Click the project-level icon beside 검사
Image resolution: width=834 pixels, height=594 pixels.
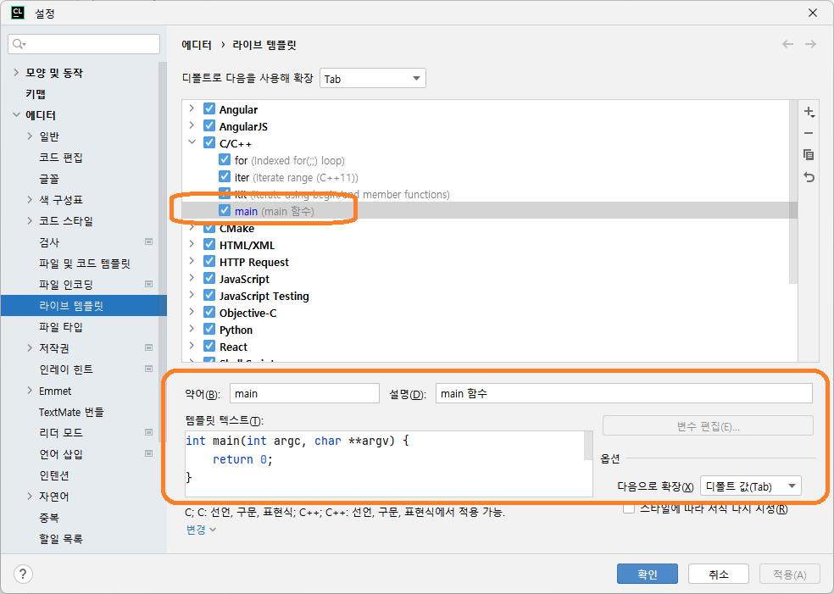pos(149,242)
